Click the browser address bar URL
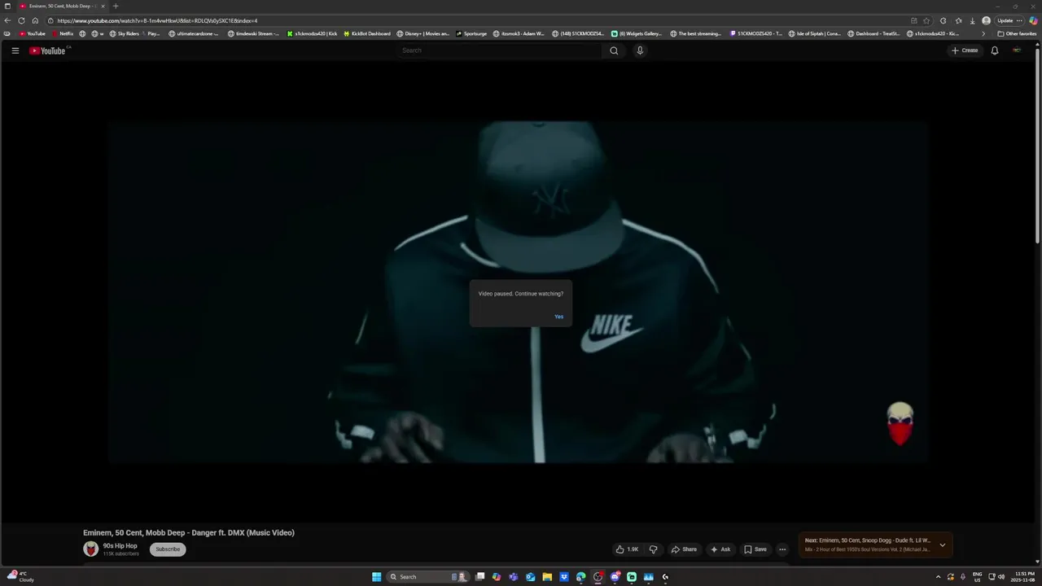This screenshot has height=586, width=1042. pos(157,20)
